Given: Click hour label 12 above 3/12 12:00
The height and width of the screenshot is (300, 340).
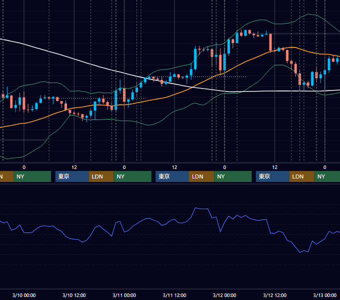Looking at the screenshot, I should (274, 167).
